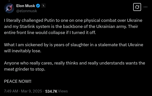Click the 7:49 AM timestamp
Viewport: 152px width, 96px height.
click(11, 91)
